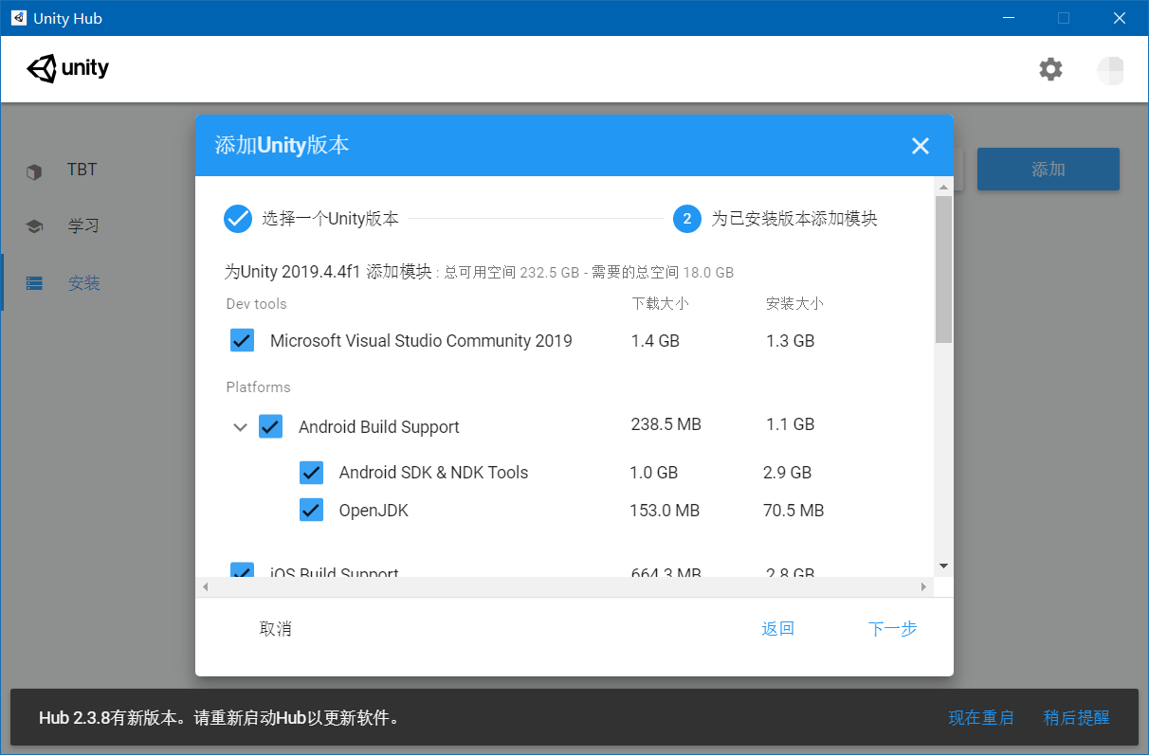Click the 安装大小 column header
Image resolution: width=1149 pixels, height=755 pixels.
794,304
